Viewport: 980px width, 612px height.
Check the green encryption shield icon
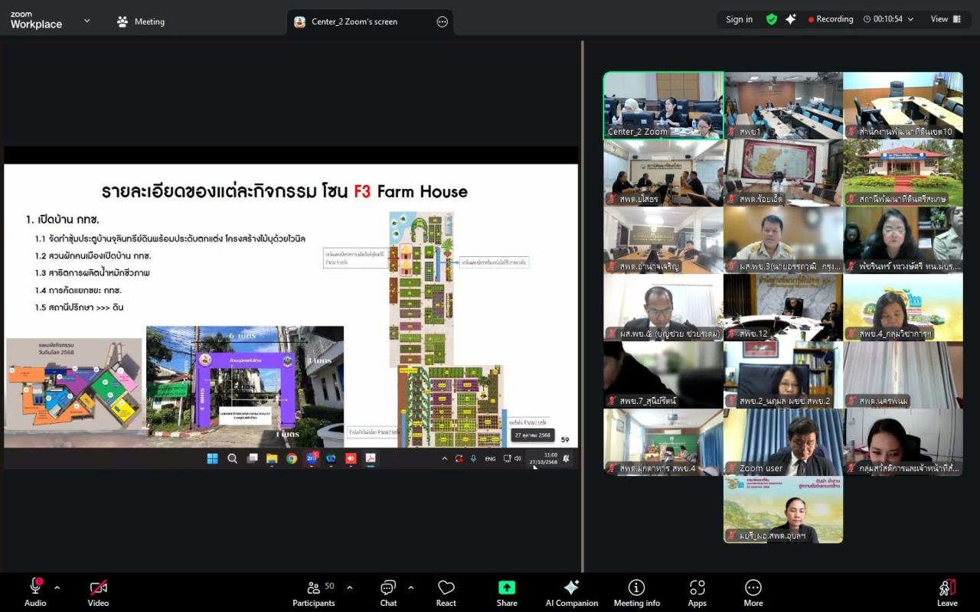point(772,19)
